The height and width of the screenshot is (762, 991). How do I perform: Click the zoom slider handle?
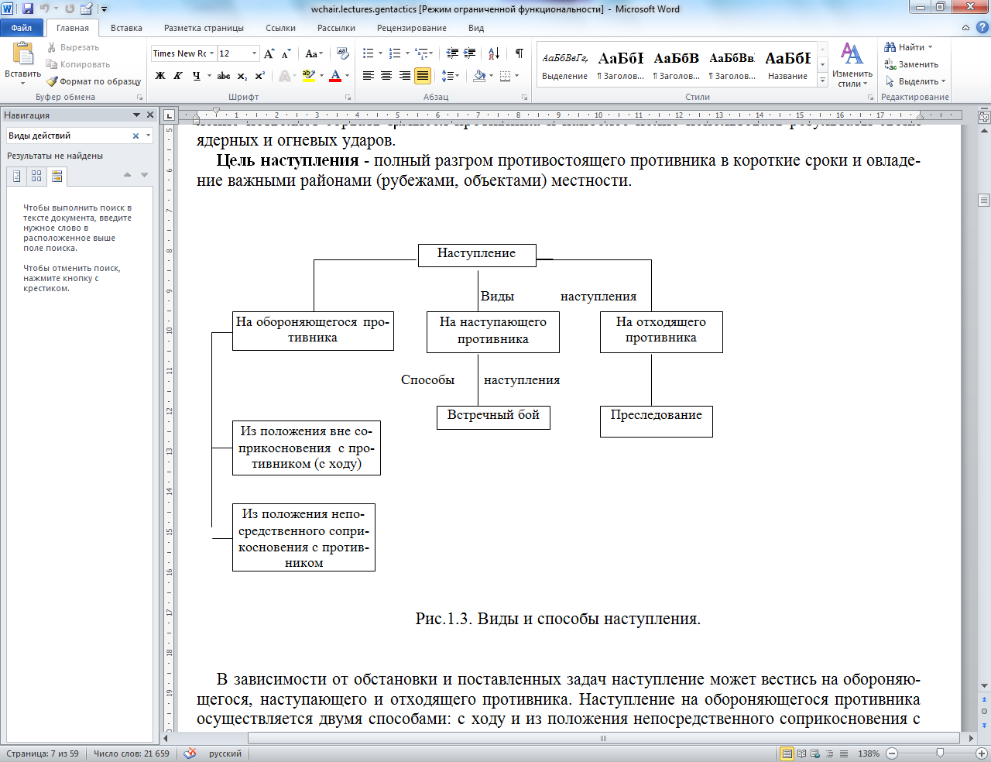pos(940,753)
